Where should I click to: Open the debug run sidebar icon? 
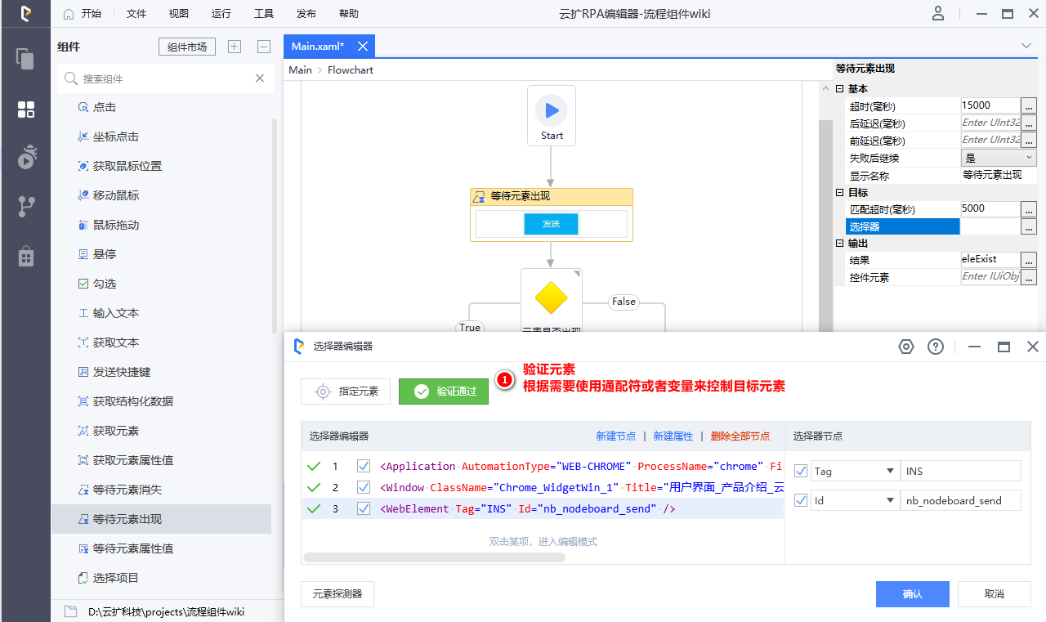pos(26,157)
